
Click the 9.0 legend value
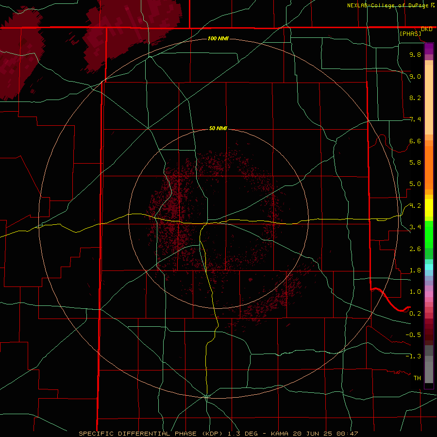pyautogui.click(x=415, y=76)
